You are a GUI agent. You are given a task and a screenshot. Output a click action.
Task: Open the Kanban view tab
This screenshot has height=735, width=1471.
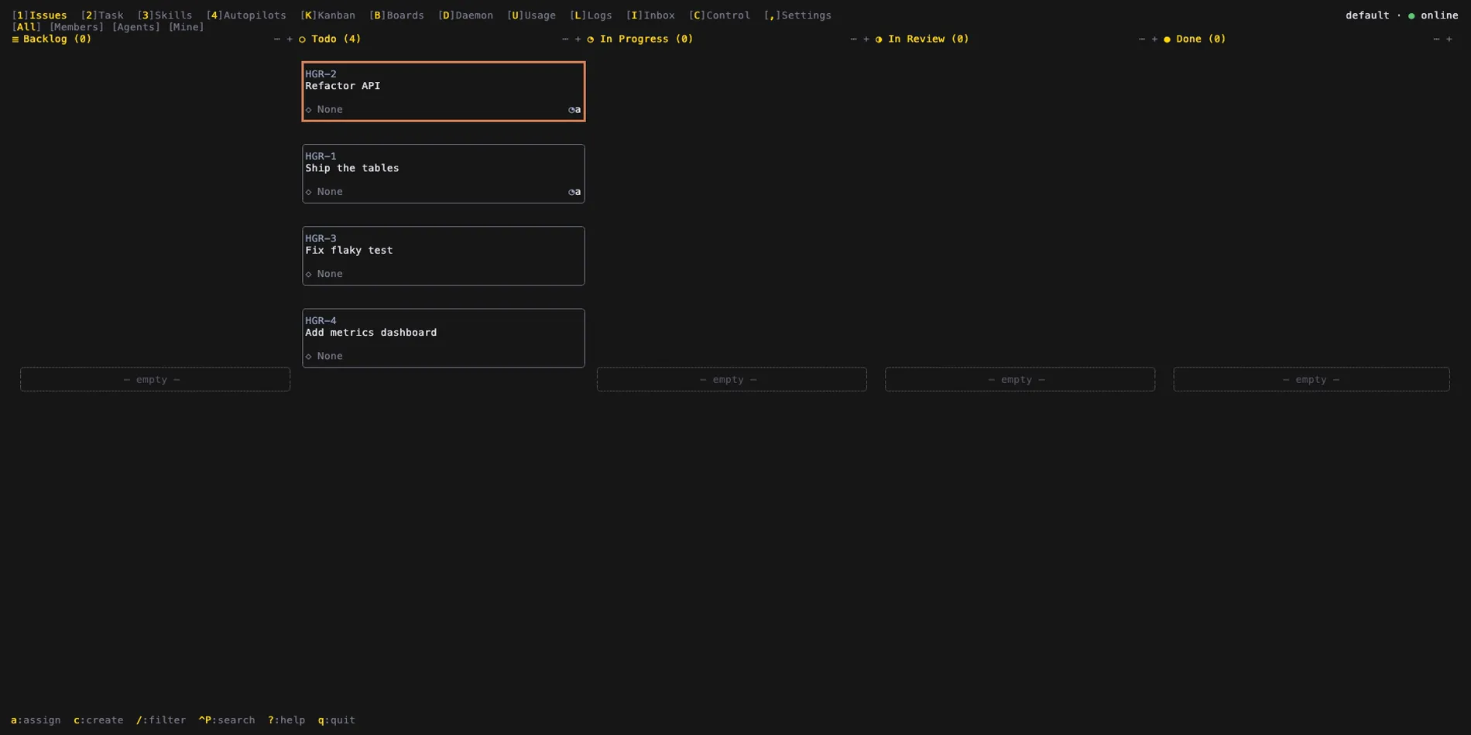[x=328, y=15]
